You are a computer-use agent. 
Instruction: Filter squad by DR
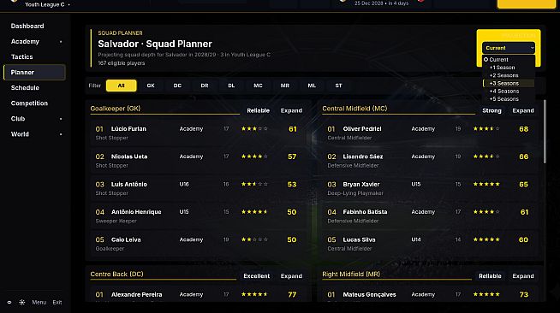[x=205, y=86]
